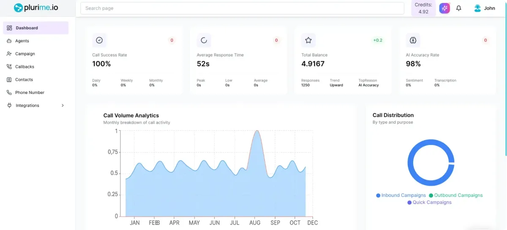Expand the Integrations submenu chevron
507x230 pixels.
[63, 105]
